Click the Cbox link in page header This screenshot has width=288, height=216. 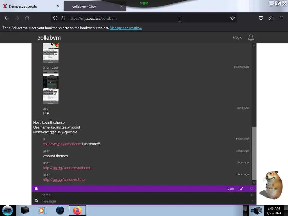pos(237,37)
